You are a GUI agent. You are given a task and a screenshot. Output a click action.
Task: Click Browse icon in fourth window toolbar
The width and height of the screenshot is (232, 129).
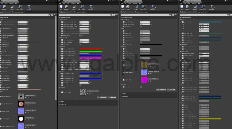[x=187, y=7]
